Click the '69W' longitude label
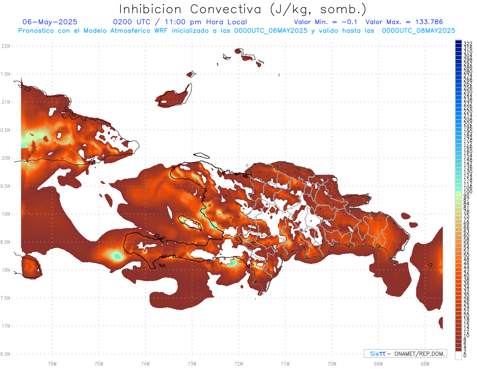The image size is (477, 369). 378,363
